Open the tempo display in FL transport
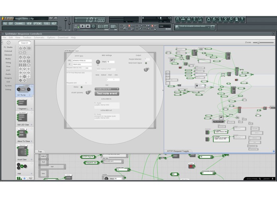Viewport: 277px width, 197px height. [x=103, y=26]
